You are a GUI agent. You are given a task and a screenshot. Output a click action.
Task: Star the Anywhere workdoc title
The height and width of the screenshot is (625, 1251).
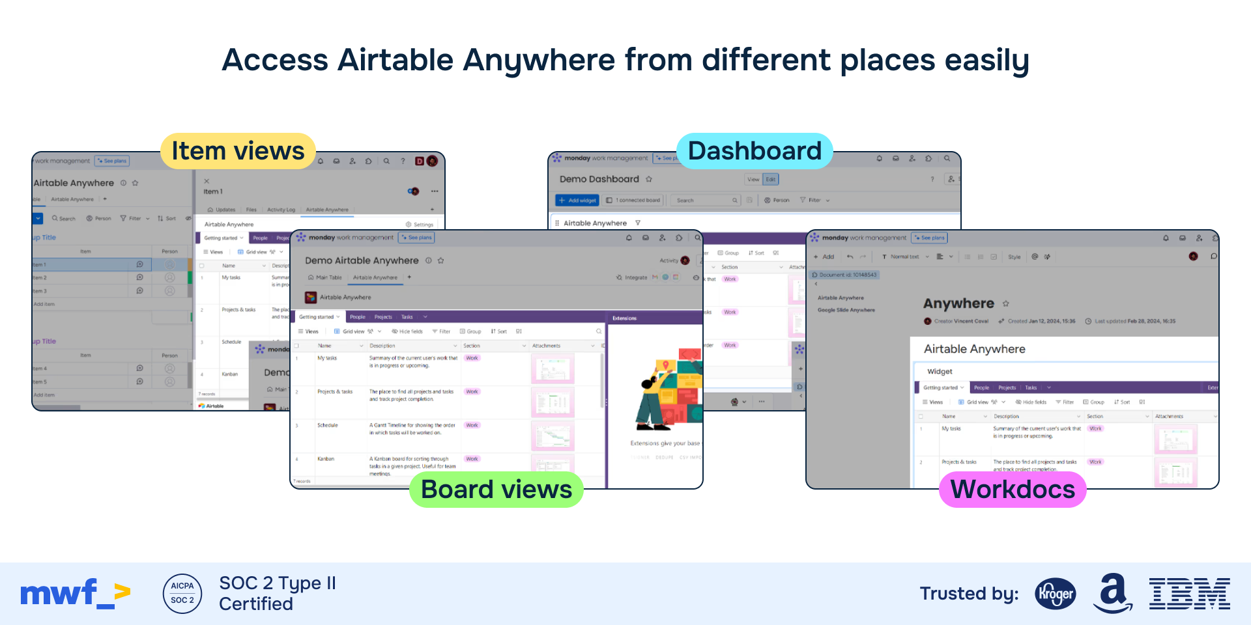point(1006,303)
